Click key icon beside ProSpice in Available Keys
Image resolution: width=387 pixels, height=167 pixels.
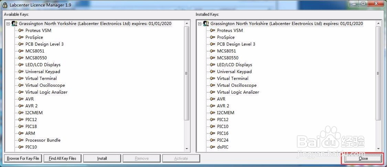pos(21,37)
